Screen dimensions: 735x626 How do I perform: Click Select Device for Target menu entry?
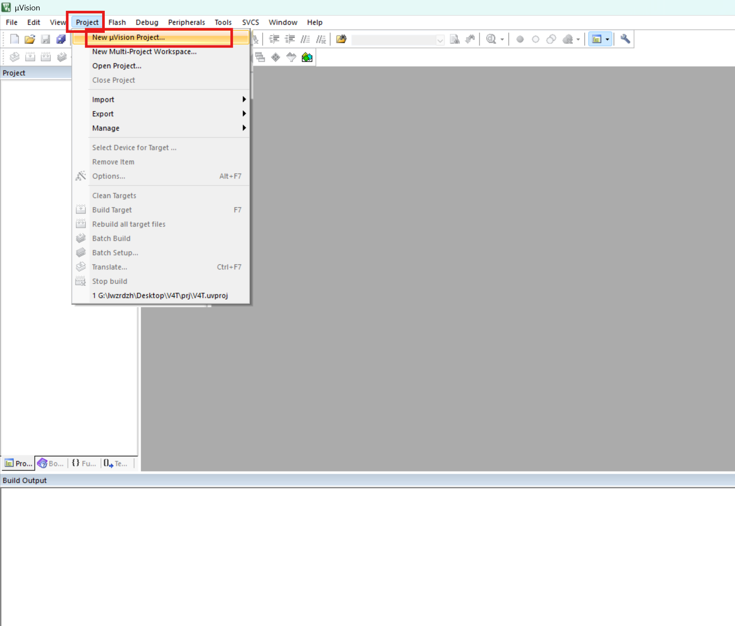pyautogui.click(x=161, y=148)
